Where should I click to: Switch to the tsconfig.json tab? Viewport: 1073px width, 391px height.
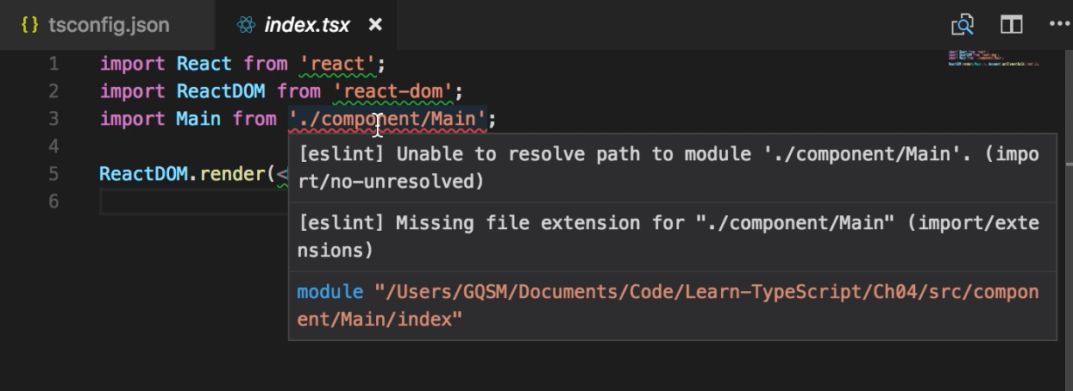(95, 25)
